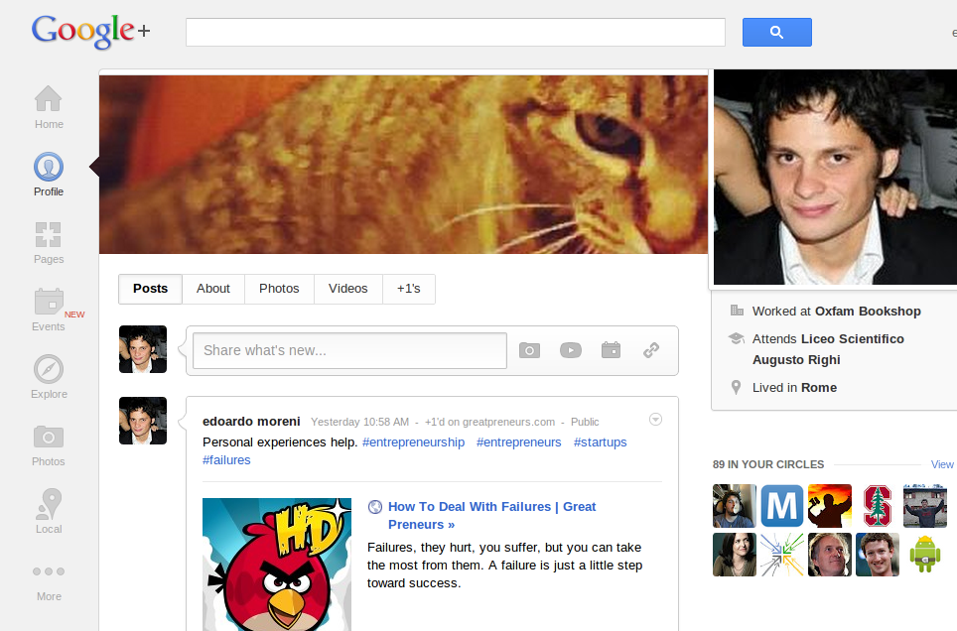Open sunset silhouette circle member avatar

pos(830,506)
